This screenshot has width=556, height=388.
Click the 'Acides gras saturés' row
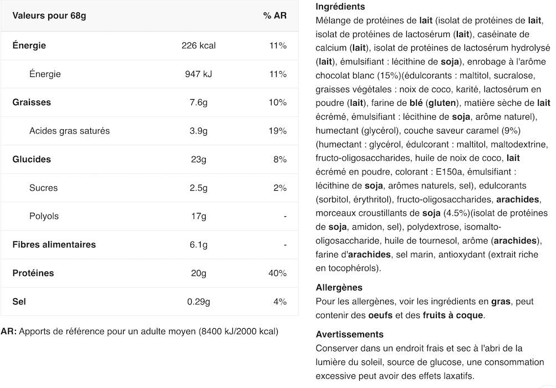pos(149,131)
